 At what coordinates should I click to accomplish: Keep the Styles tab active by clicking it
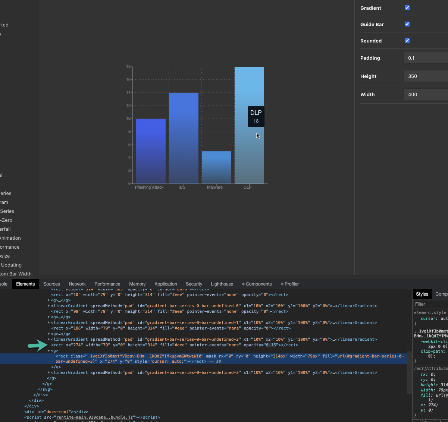point(422,294)
